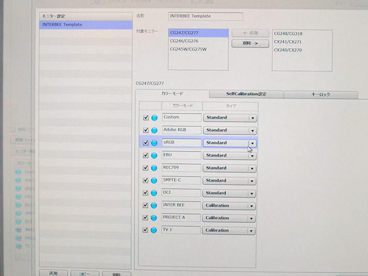Expand the sRGB Standard type dropdown
The image size is (368, 276).
click(230, 143)
